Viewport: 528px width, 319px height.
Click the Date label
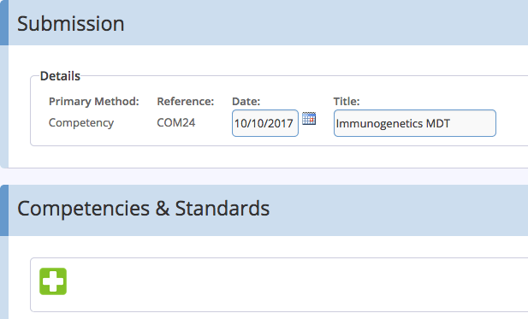pos(246,101)
